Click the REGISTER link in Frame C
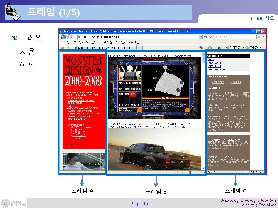Screen dimensions: 278x208 point(218,82)
